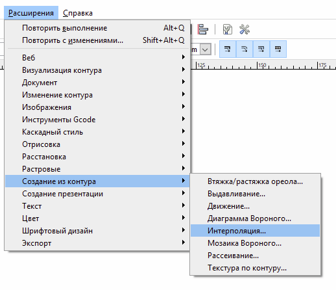This screenshot has width=336, height=290.
Task: Choose Диаграмма Вороного…
Action: pos(255,218)
